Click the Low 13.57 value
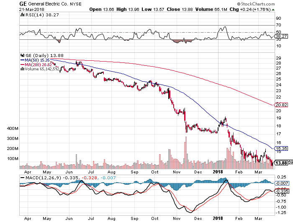 click(x=153, y=9)
